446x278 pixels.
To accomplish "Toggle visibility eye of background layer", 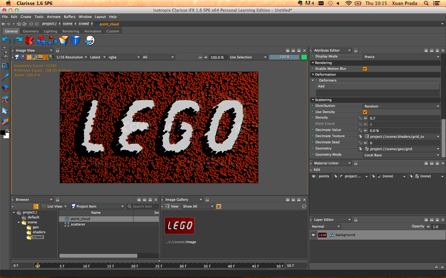I will [x=313, y=235].
